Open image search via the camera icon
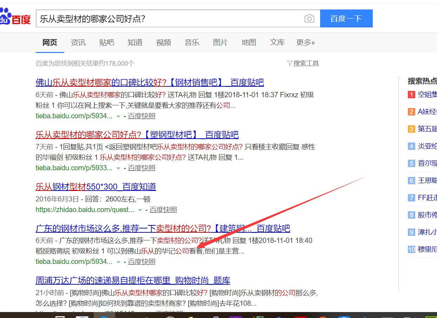This screenshot has height=318, width=437. [x=309, y=19]
